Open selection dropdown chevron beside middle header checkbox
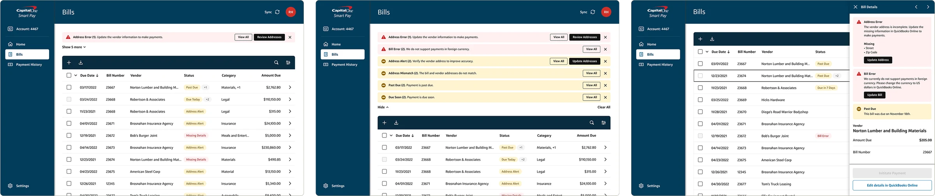 pos(391,136)
